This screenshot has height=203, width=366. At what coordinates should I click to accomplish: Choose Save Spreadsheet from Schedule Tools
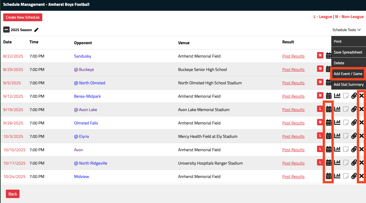pos(348,52)
